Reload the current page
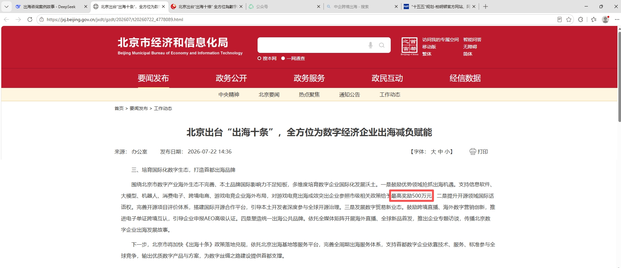The width and height of the screenshot is (621, 268). pos(30,19)
